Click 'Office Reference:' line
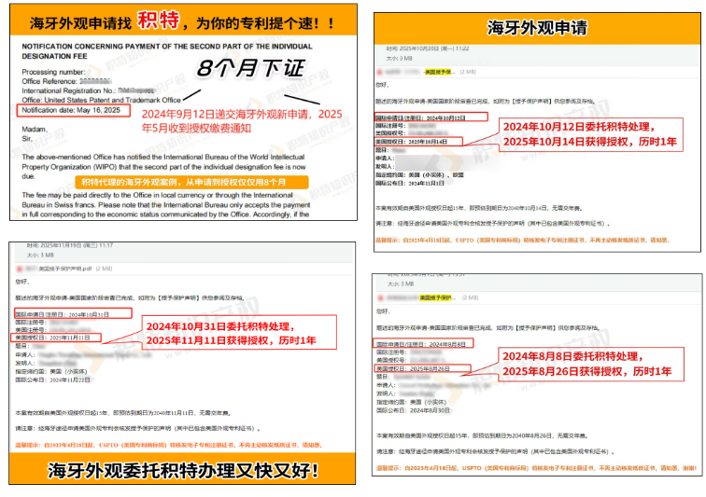The image size is (706, 497). tap(66, 81)
